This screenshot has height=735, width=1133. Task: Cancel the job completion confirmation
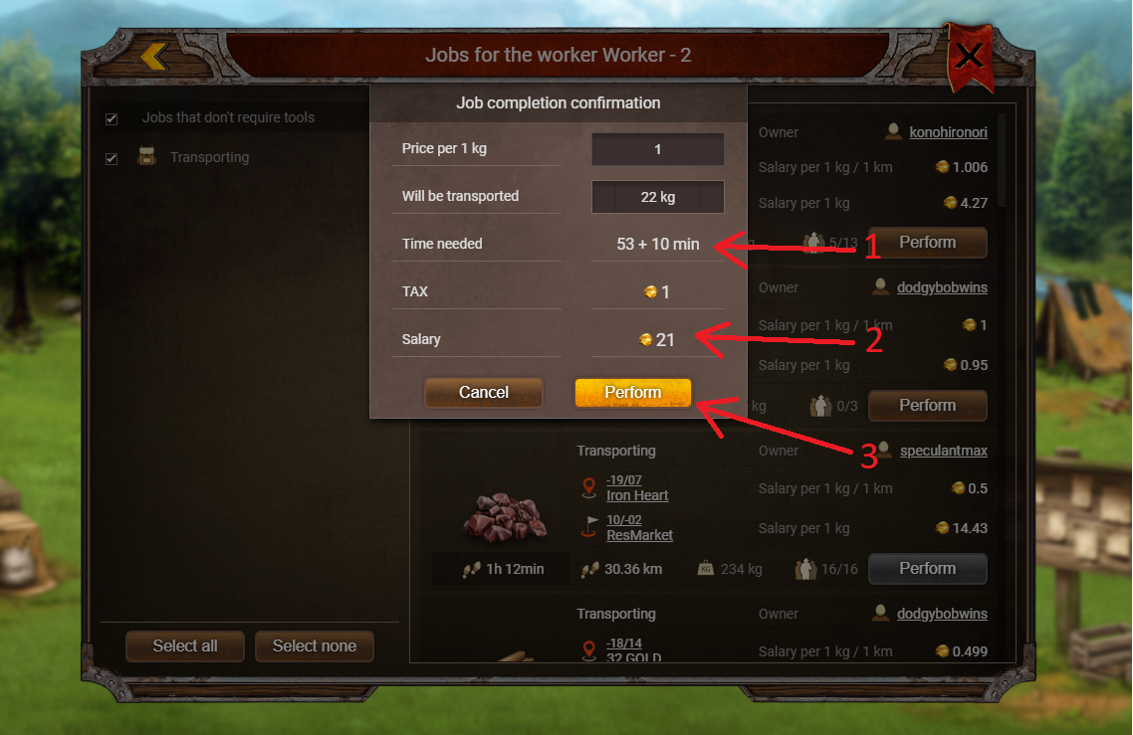484,392
